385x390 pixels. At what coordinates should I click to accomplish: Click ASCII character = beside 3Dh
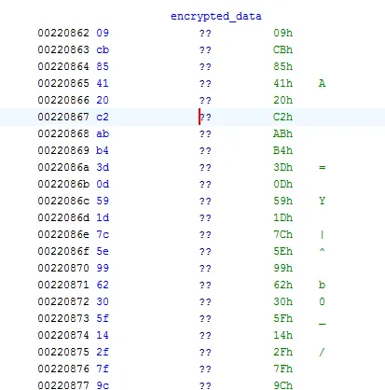pos(322,167)
